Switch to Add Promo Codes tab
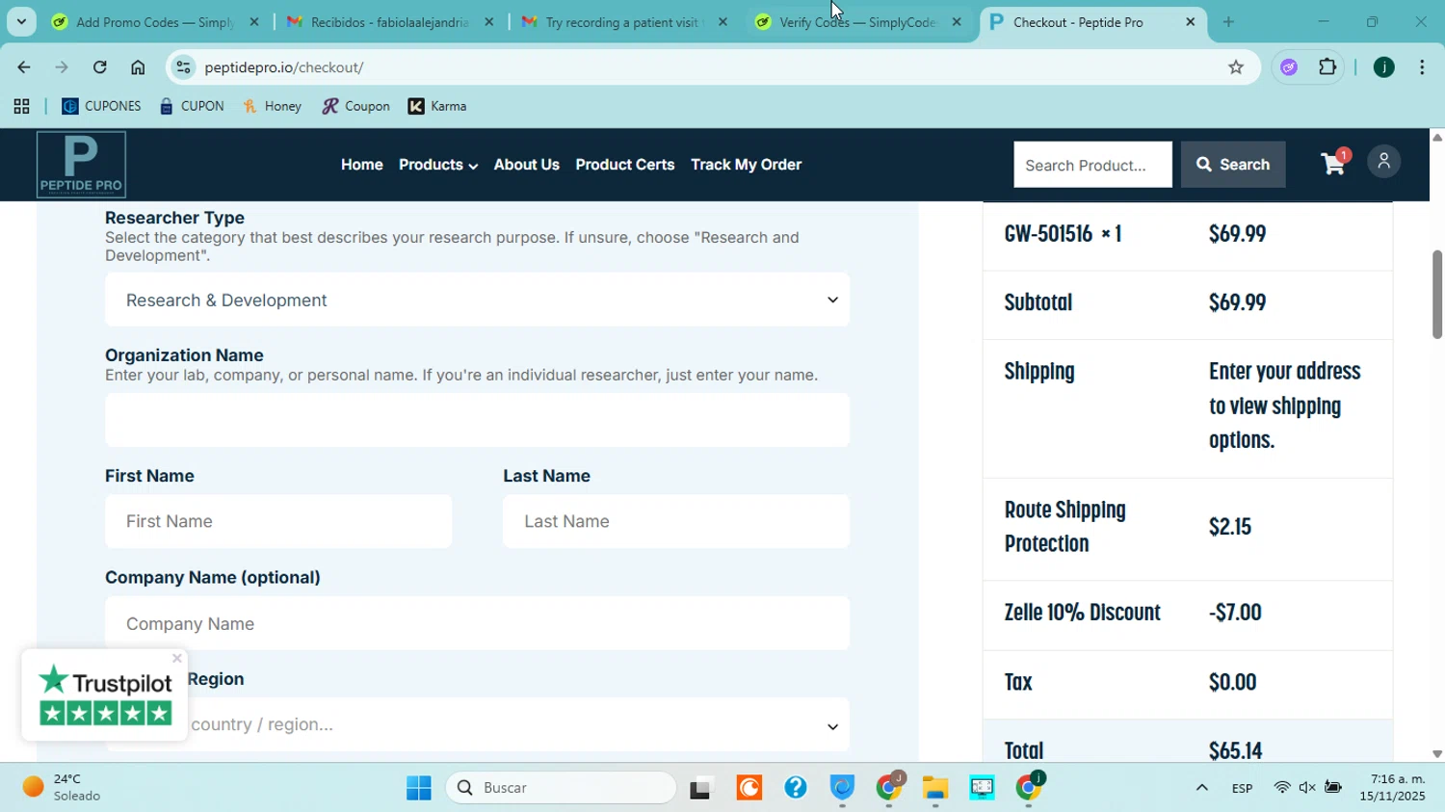 tap(154, 21)
